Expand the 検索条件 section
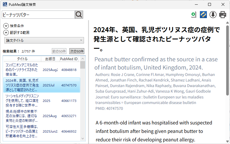This screenshot has width=230, height=144. (x=6, y=26)
